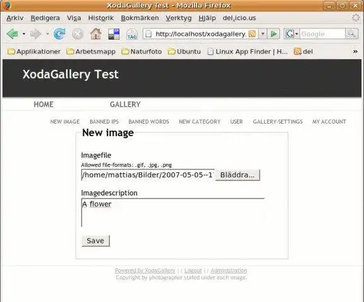This screenshot has height=302, width=364.
Task: Reload the page with the blue Reload icon
Action: [x=59, y=34]
